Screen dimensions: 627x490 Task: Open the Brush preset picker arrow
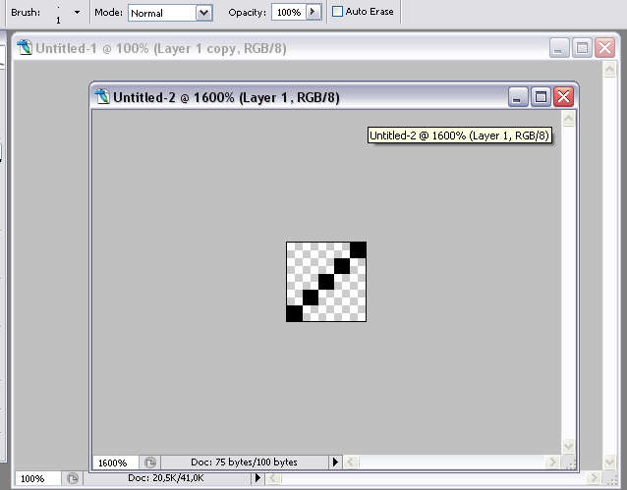click(x=78, y=13)
